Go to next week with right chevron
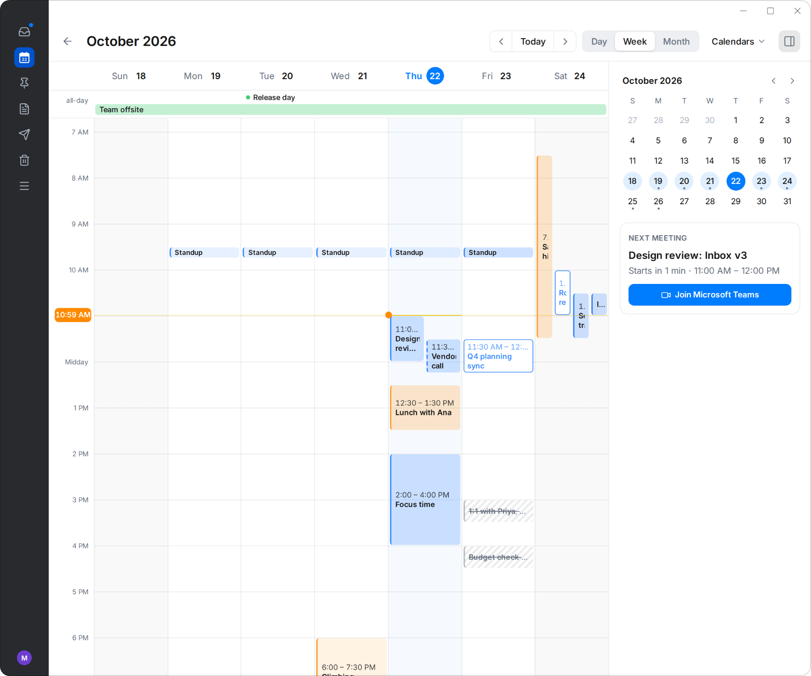This screenshot has height=676, width=811. tap(565, 42)
